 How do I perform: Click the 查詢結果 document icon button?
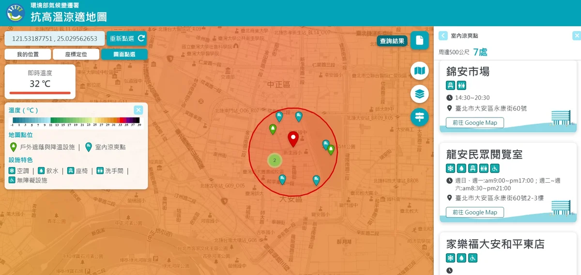pyautogui.click(x=419, y=41)
